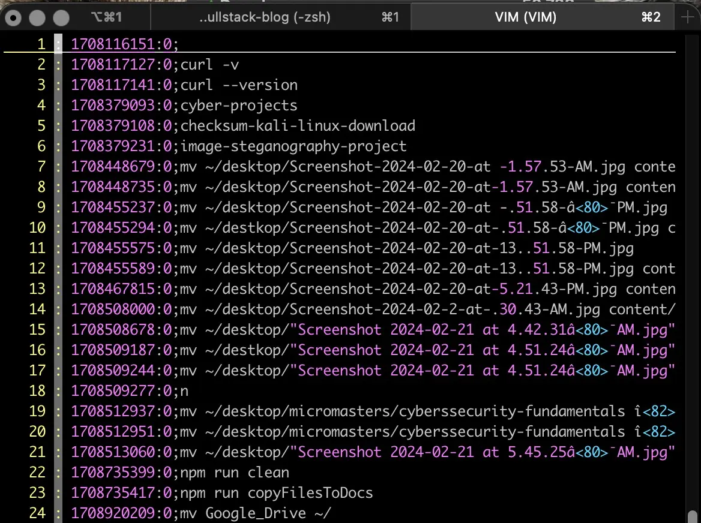Click timestamp 1708448735 on line 8
The width and height of the screenshot is (701, 523).
click(x=113, y=187)
